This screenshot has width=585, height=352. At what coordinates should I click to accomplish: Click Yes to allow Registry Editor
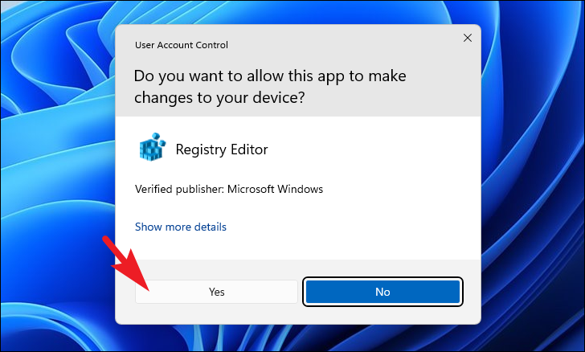[216, 292]
